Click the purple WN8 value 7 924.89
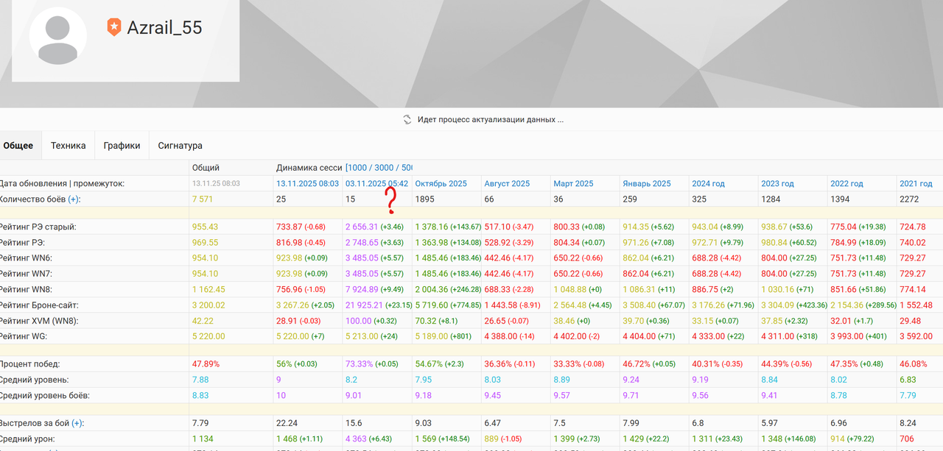The height and width of the screenshot is (451, 943). pyautogui.click(x=362, y=290)
